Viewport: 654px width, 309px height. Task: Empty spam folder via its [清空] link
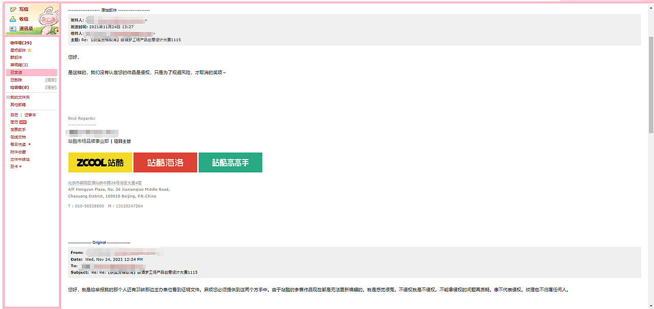[51, 87]
